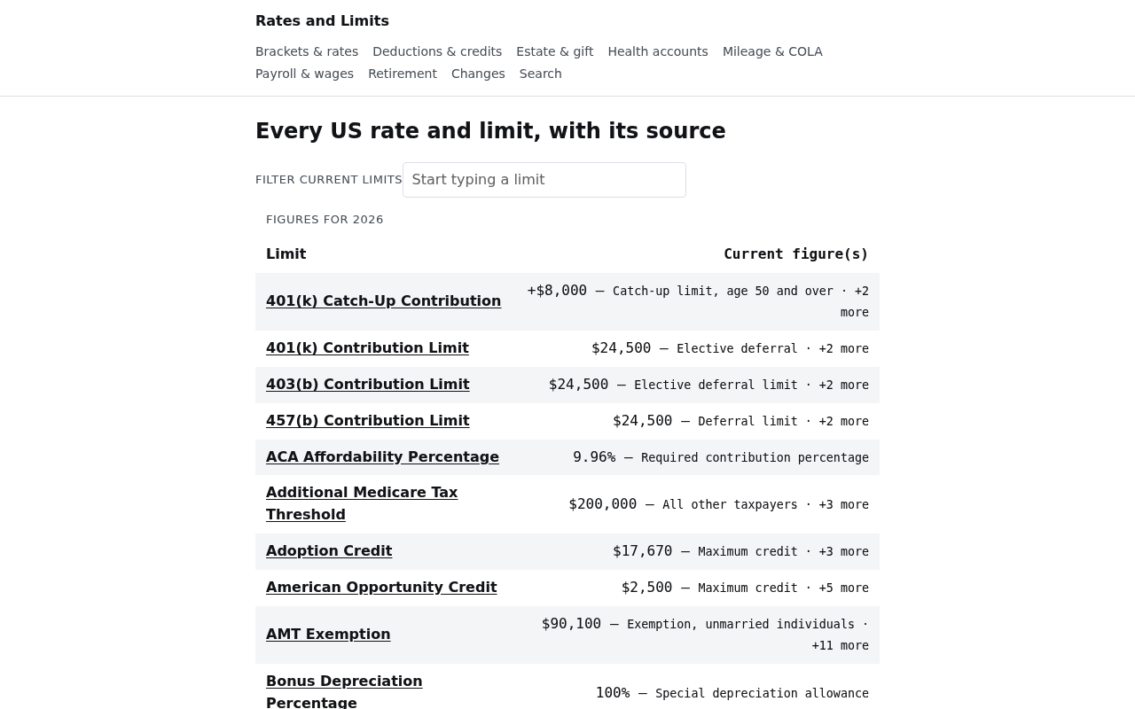This screenshot has height=709, width=1135.
Task: Click the 'FILTER CURRENT LIMITS' label
Action: pos(329,180)
